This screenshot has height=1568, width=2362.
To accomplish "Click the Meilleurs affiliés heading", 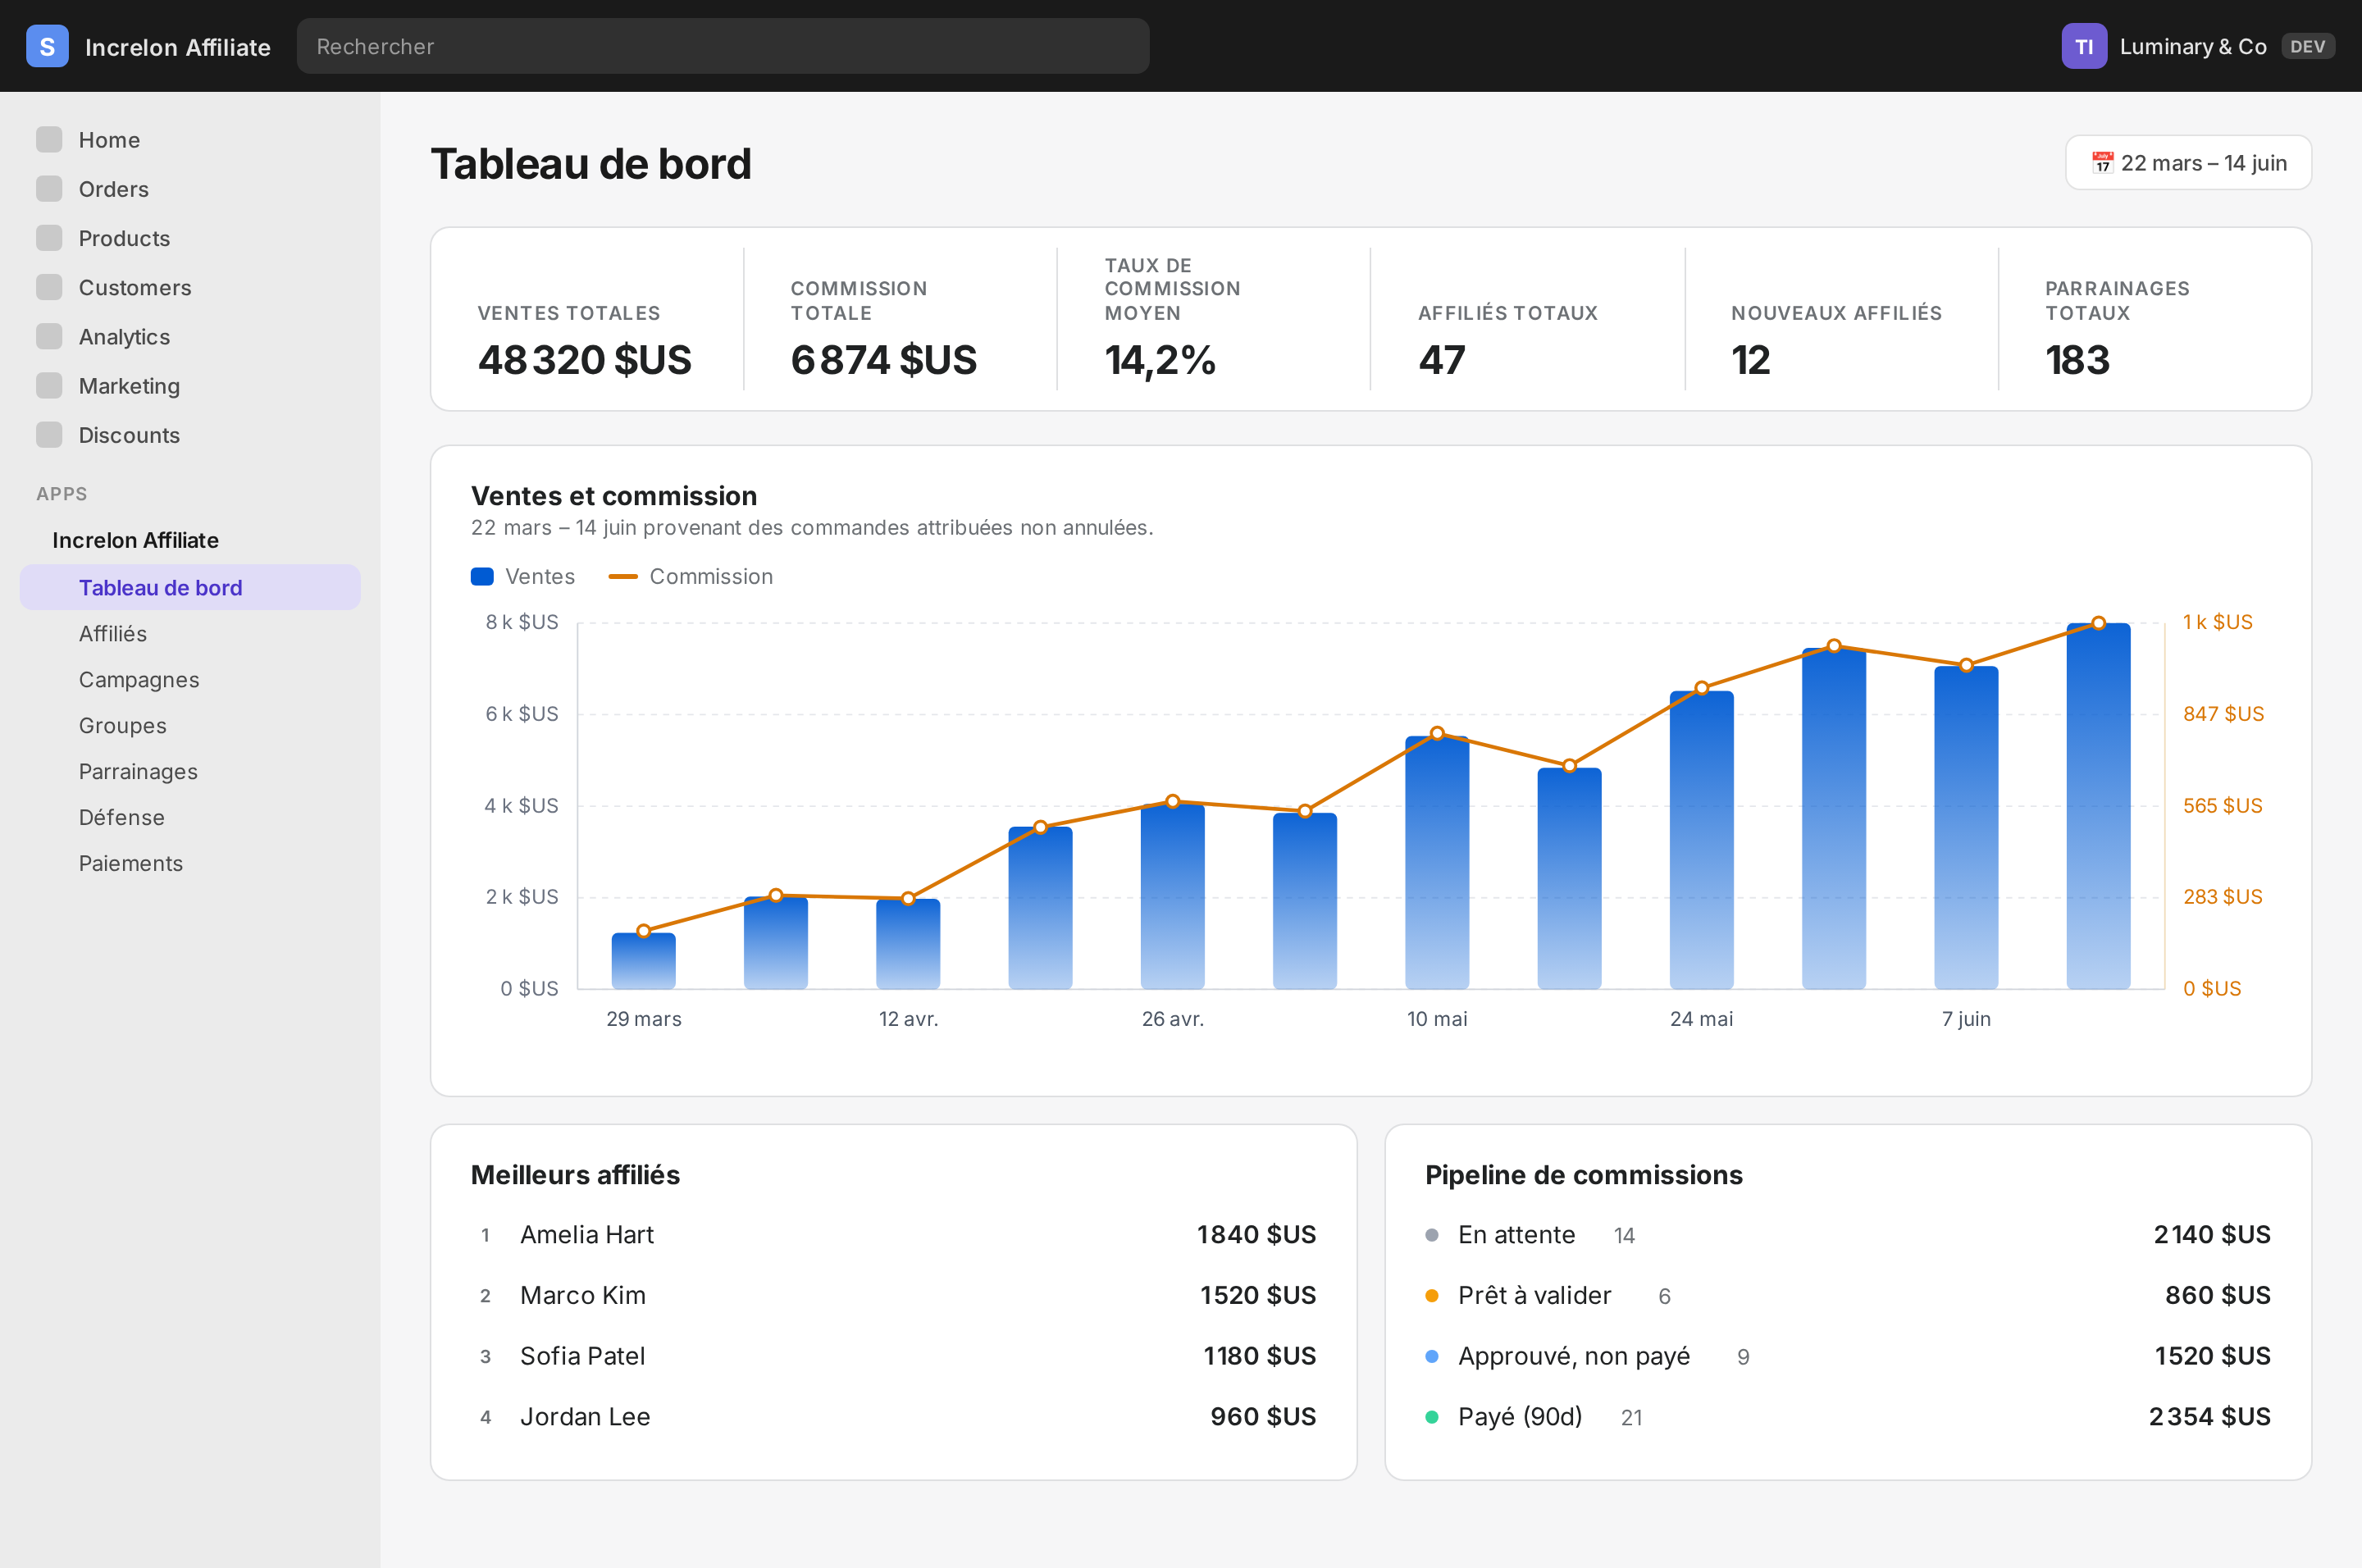I will [x=575, y=1175].
